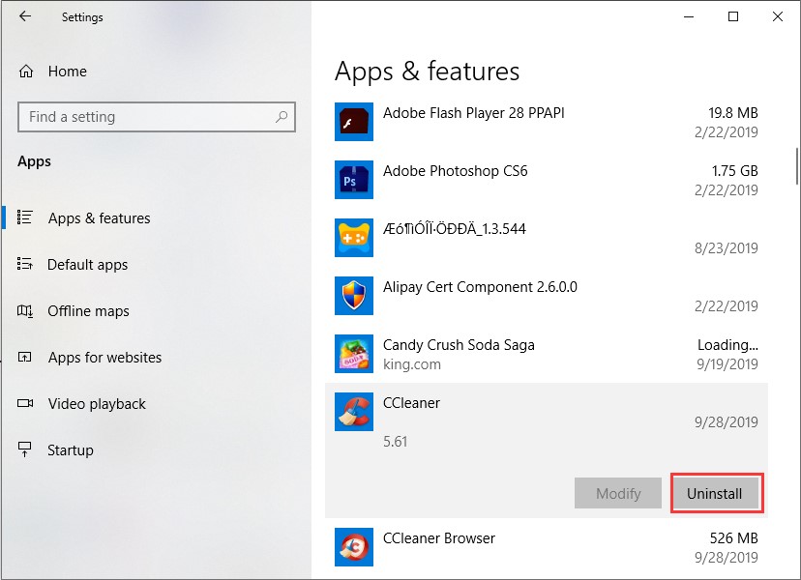The height and width of the screenshot is (580, 801).
Task: Minimize the Settings window
Action: (x=689, y=16)
